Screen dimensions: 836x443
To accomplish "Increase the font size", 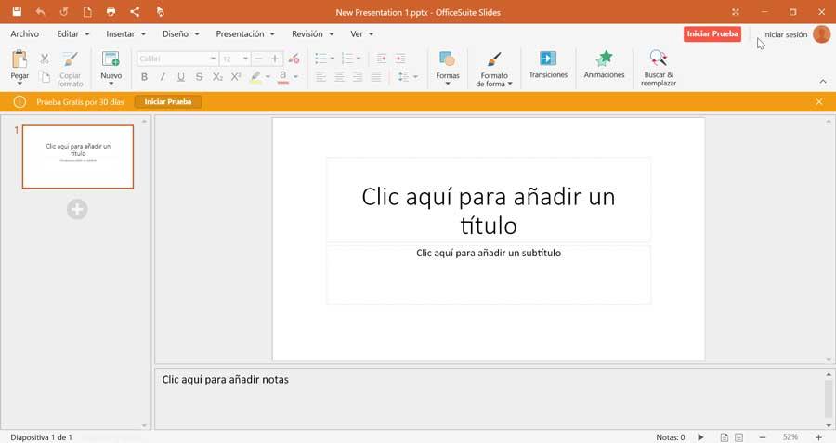I will tap(275, 59).
